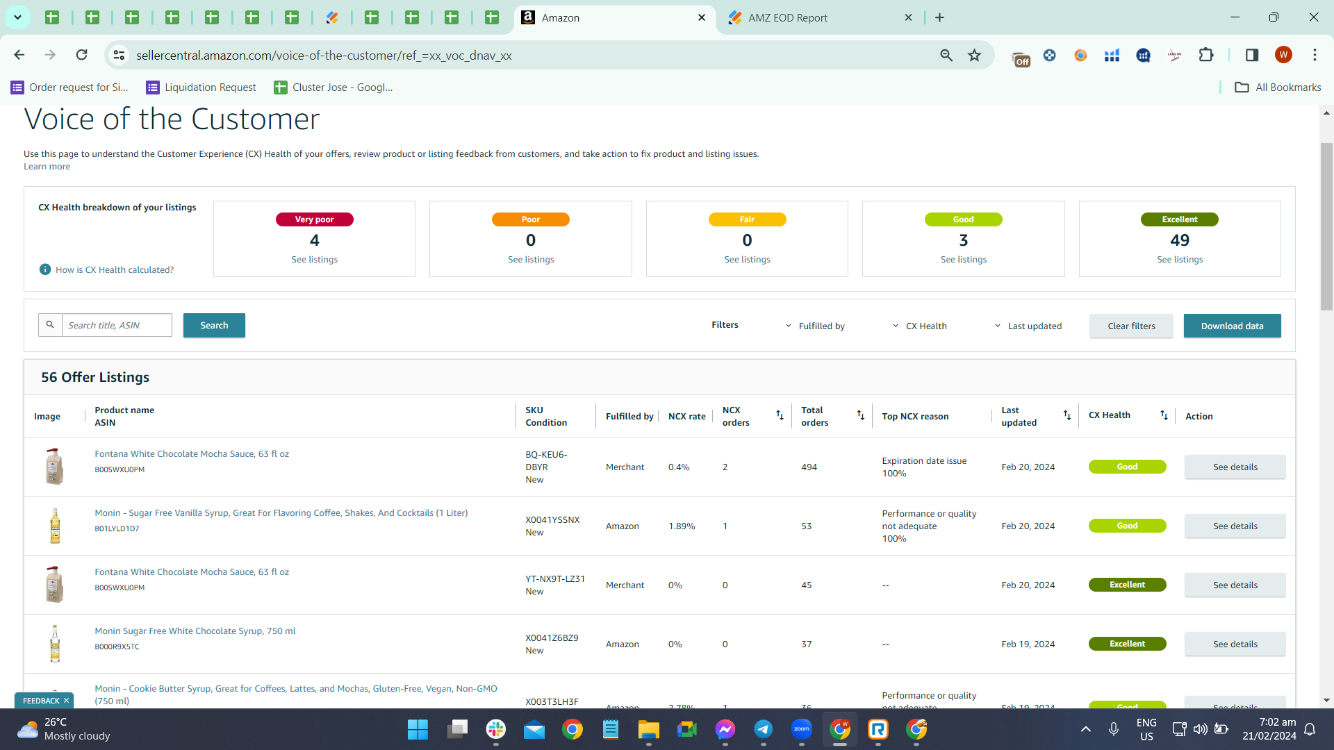The image size is (1334, 750).
Task: See details for Monin Sugar Free Vanilla Syrup
Action: [x=1235, y=526]
